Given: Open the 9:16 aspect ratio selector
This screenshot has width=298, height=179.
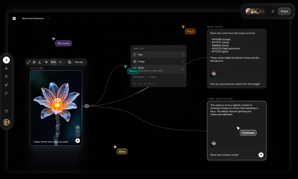Looking at the screenshot, I should point(53,62).
